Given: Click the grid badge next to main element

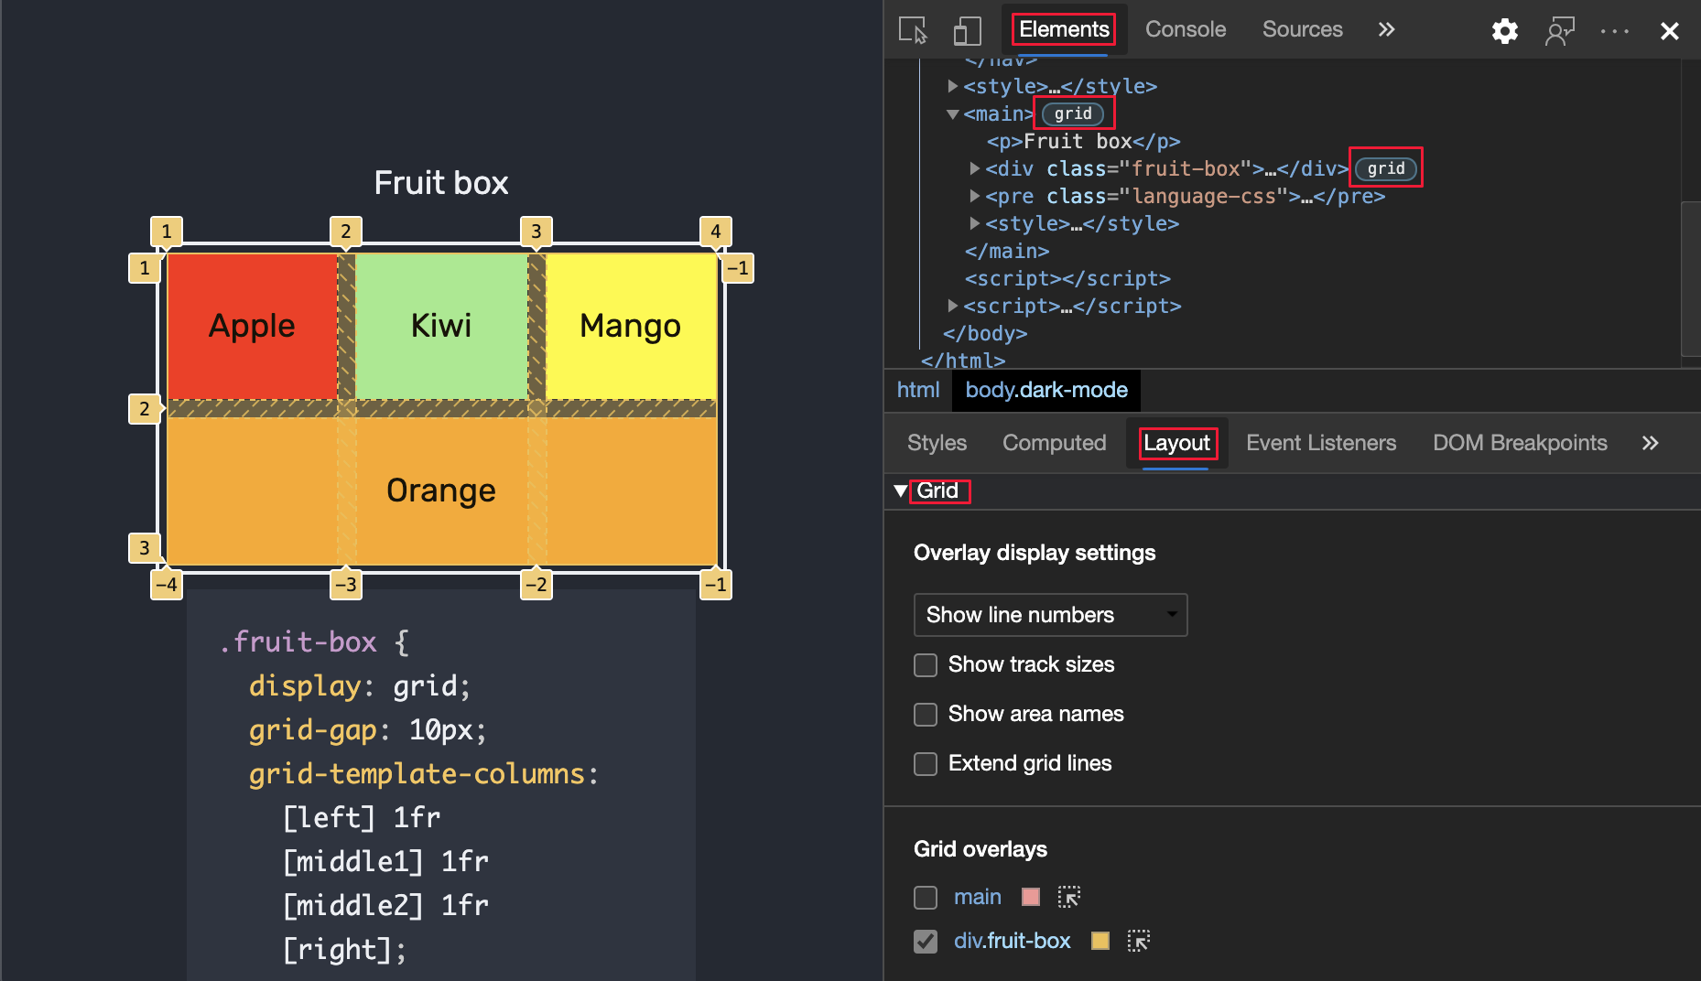Looking at the screenshot, I should coord(1073,113).
